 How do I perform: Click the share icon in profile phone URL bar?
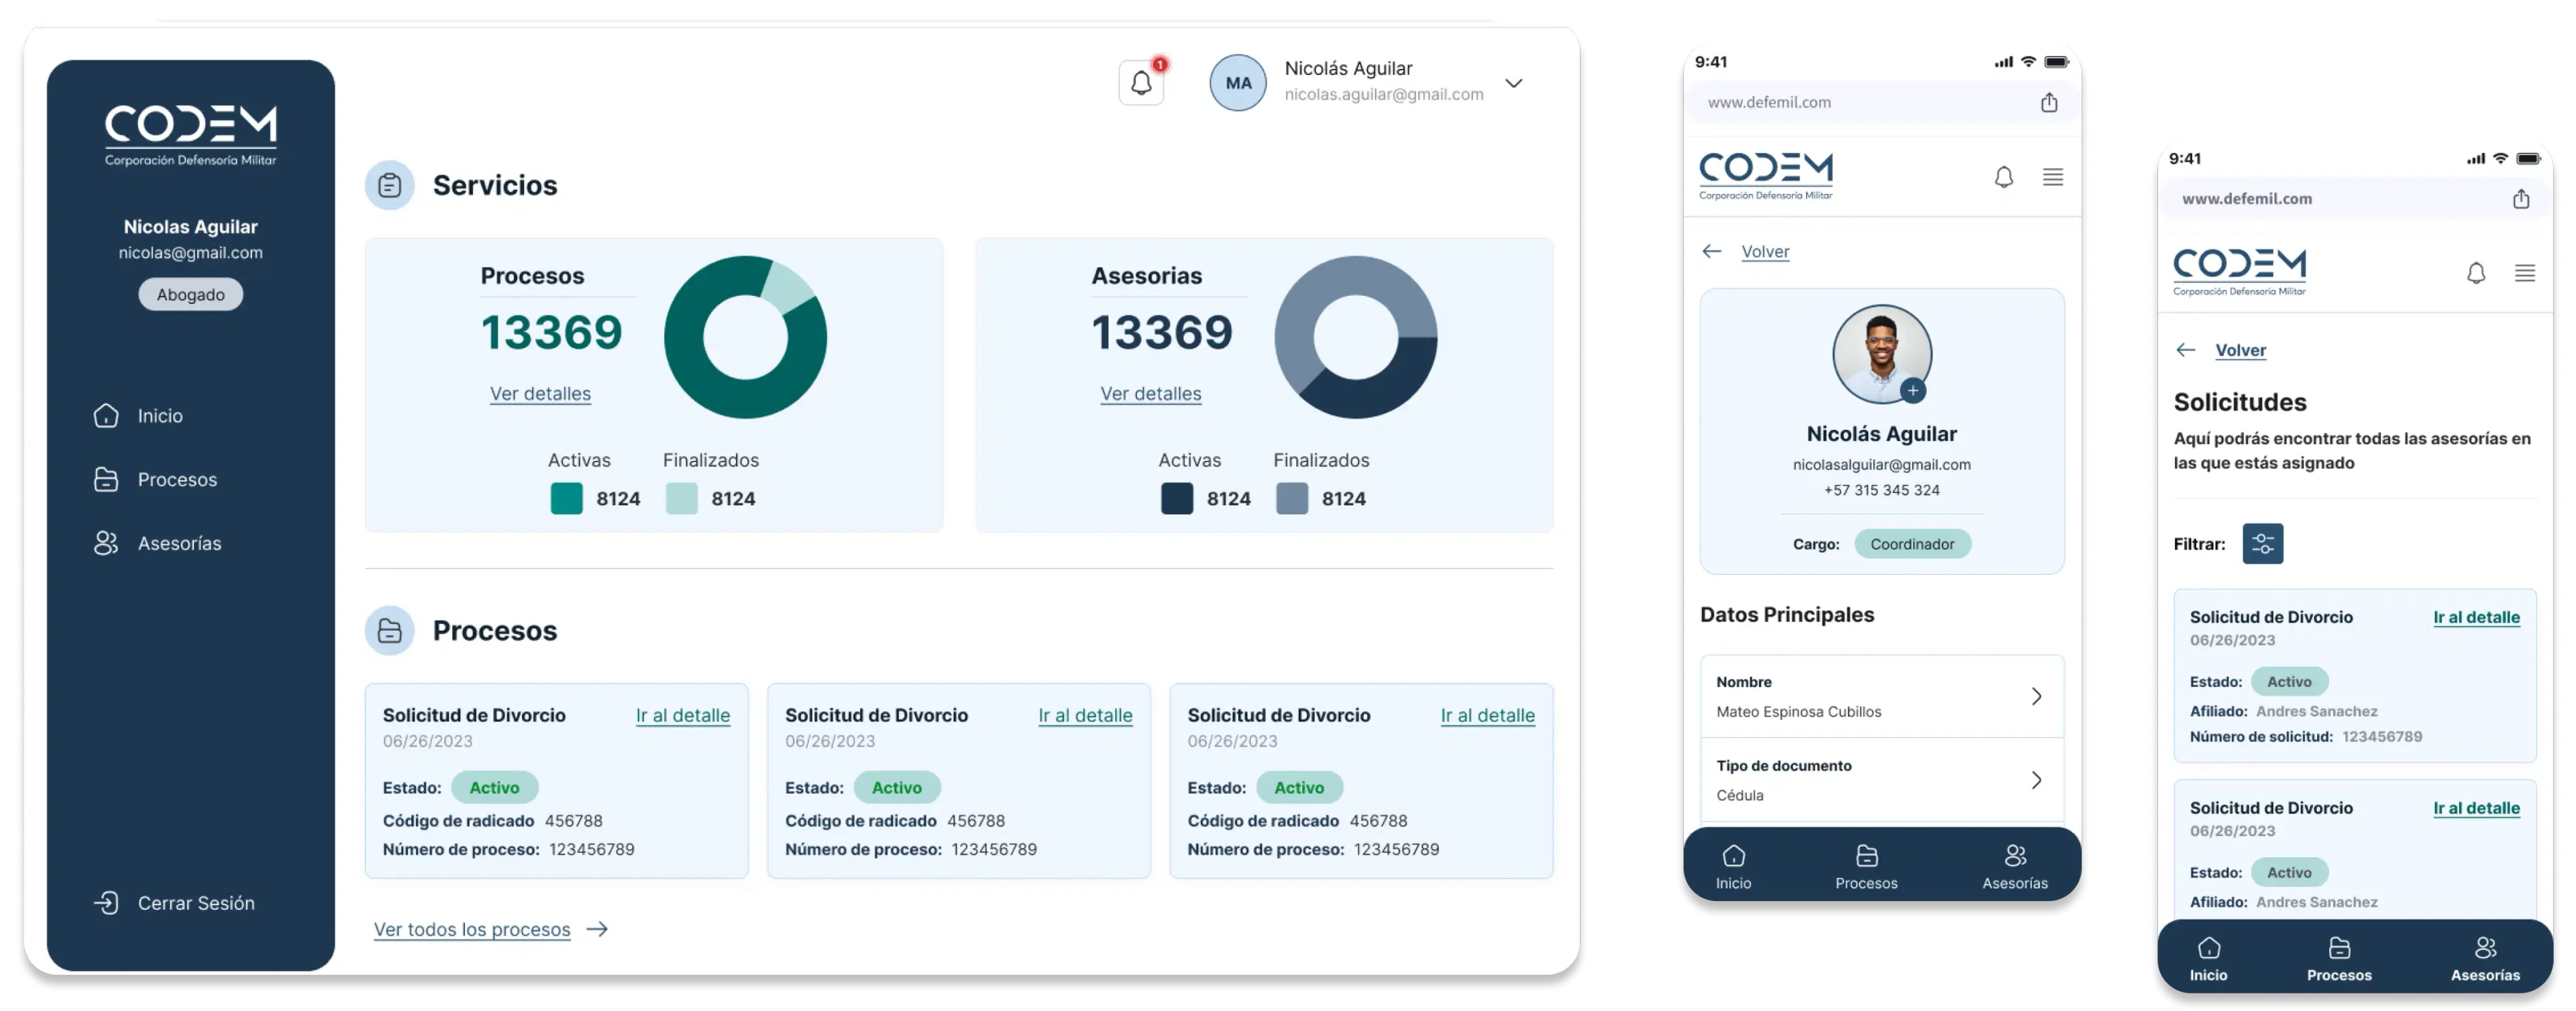2049,102
